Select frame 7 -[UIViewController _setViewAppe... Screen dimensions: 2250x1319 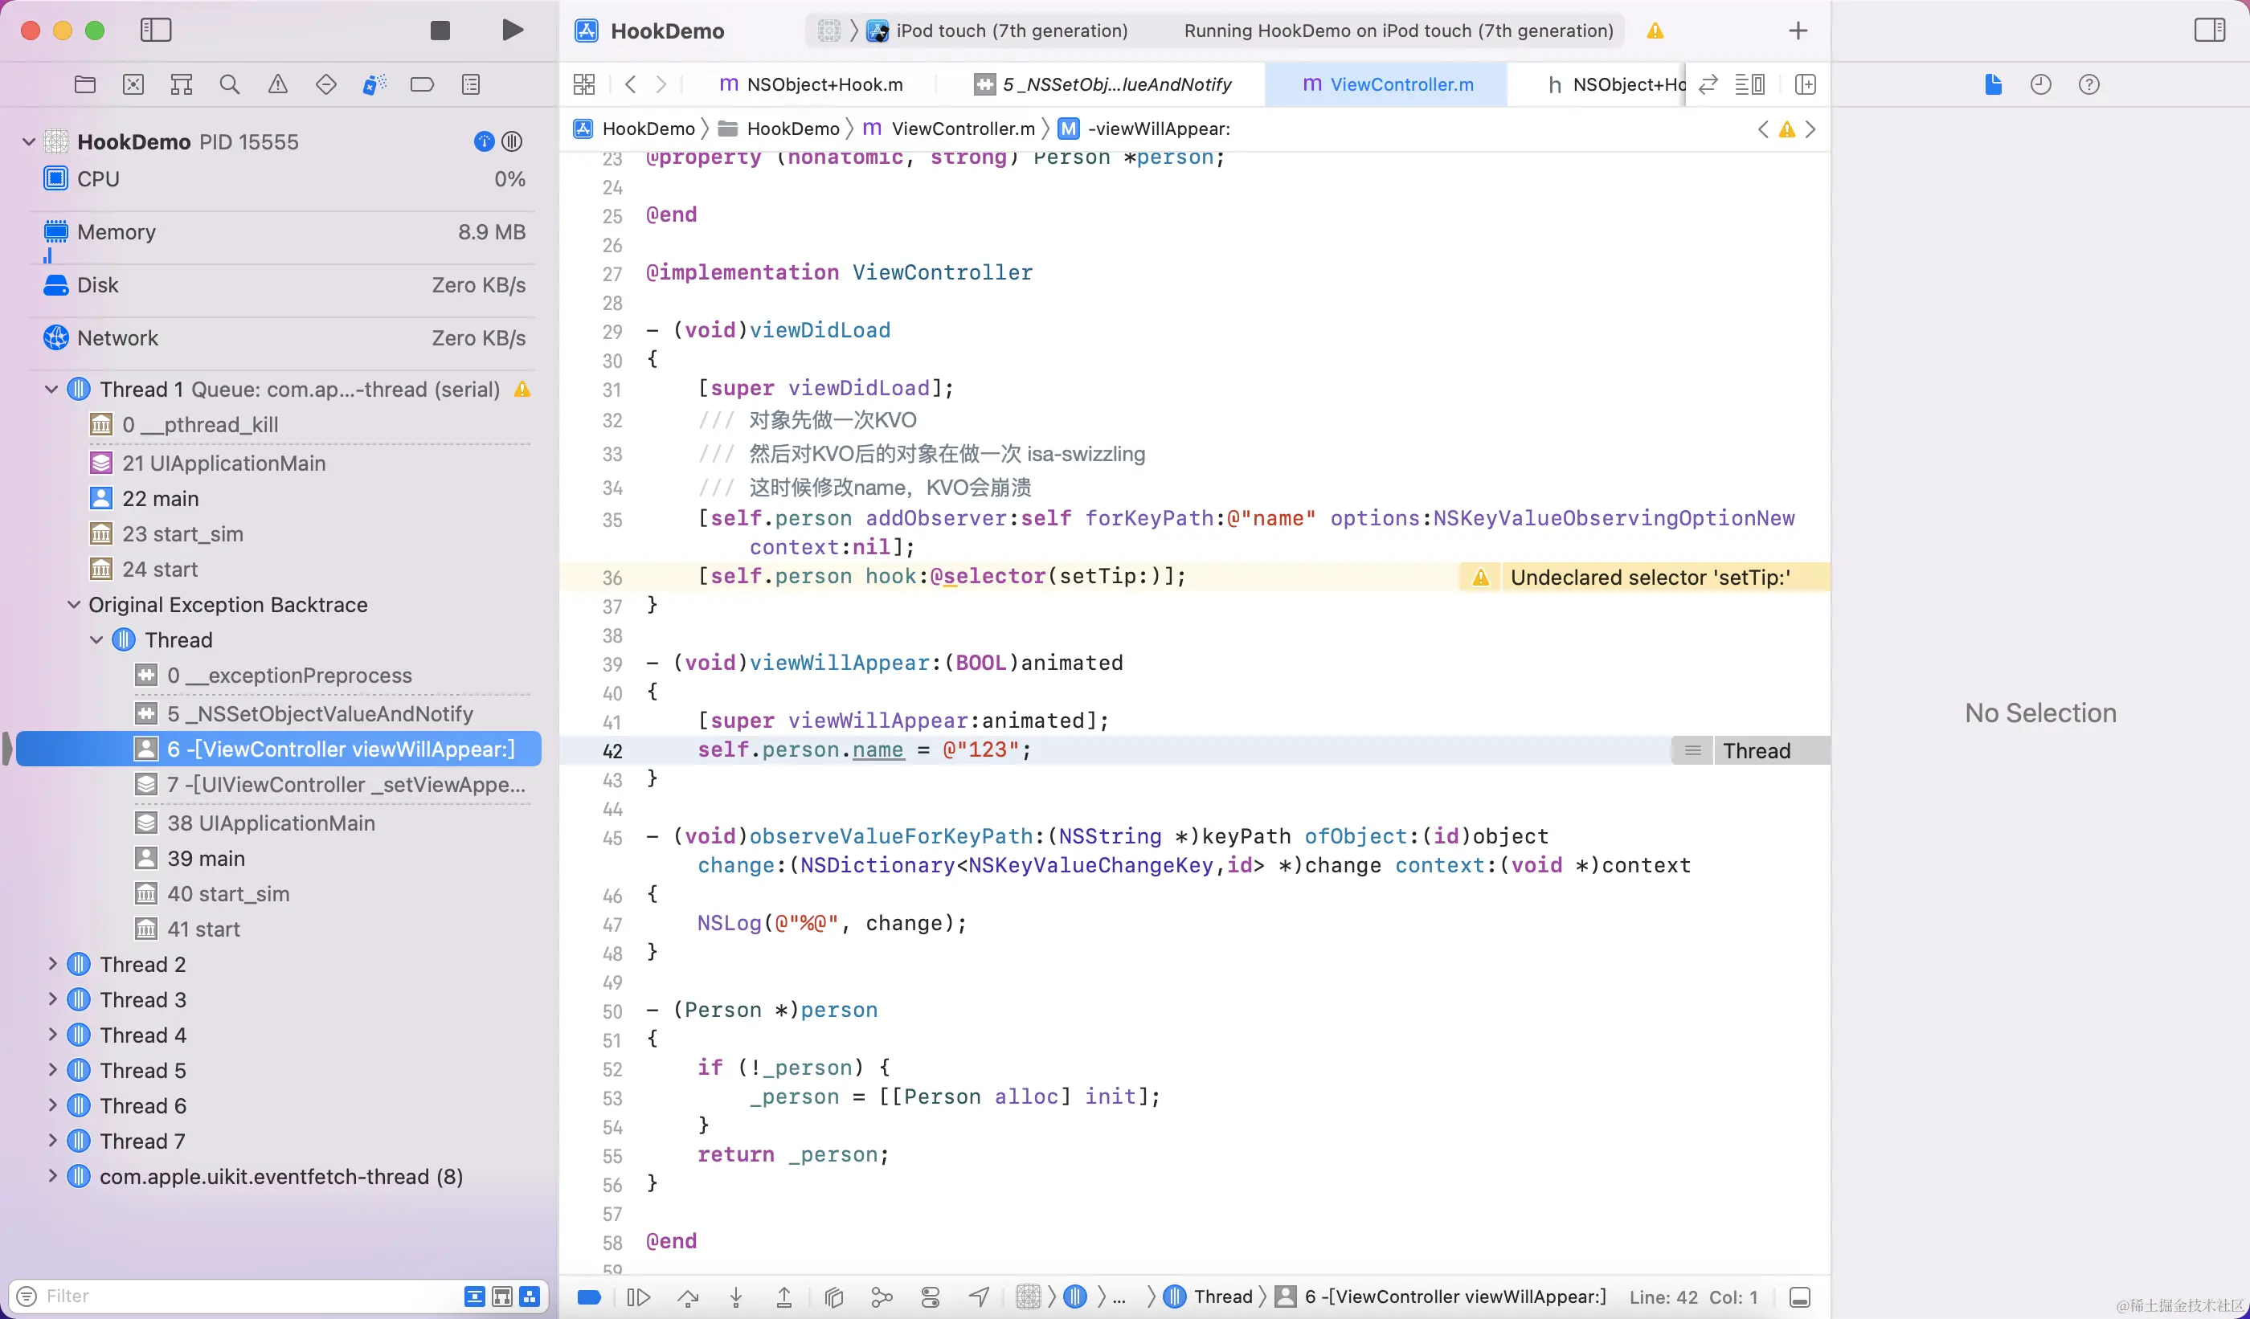tap(346, 785)
